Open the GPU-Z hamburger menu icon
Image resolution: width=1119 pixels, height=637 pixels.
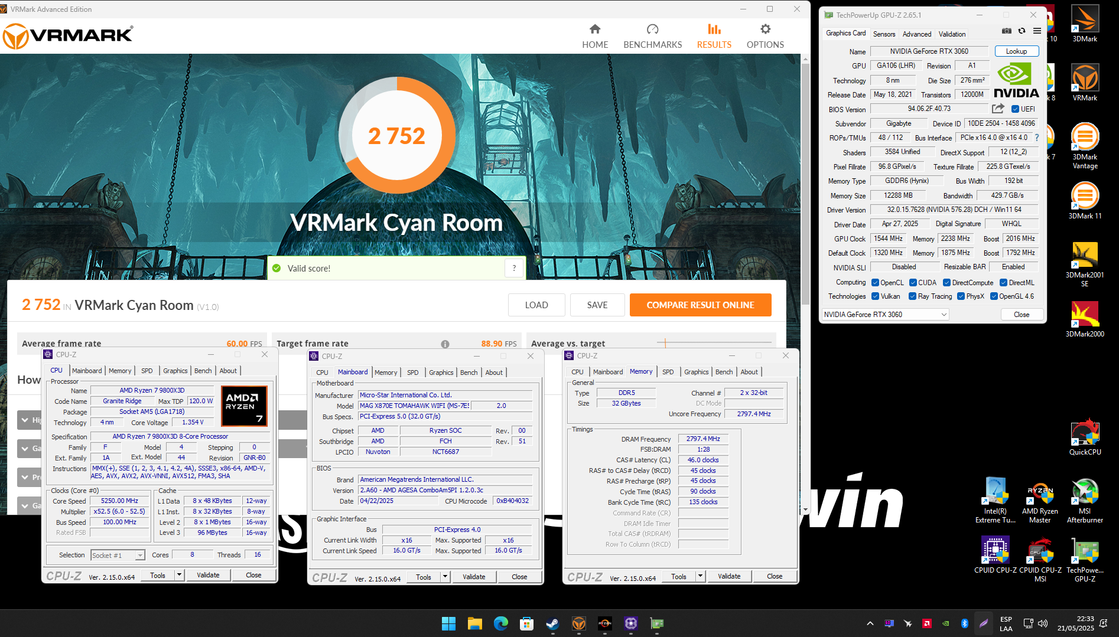pyautogui.click(x=1037, y=31)
